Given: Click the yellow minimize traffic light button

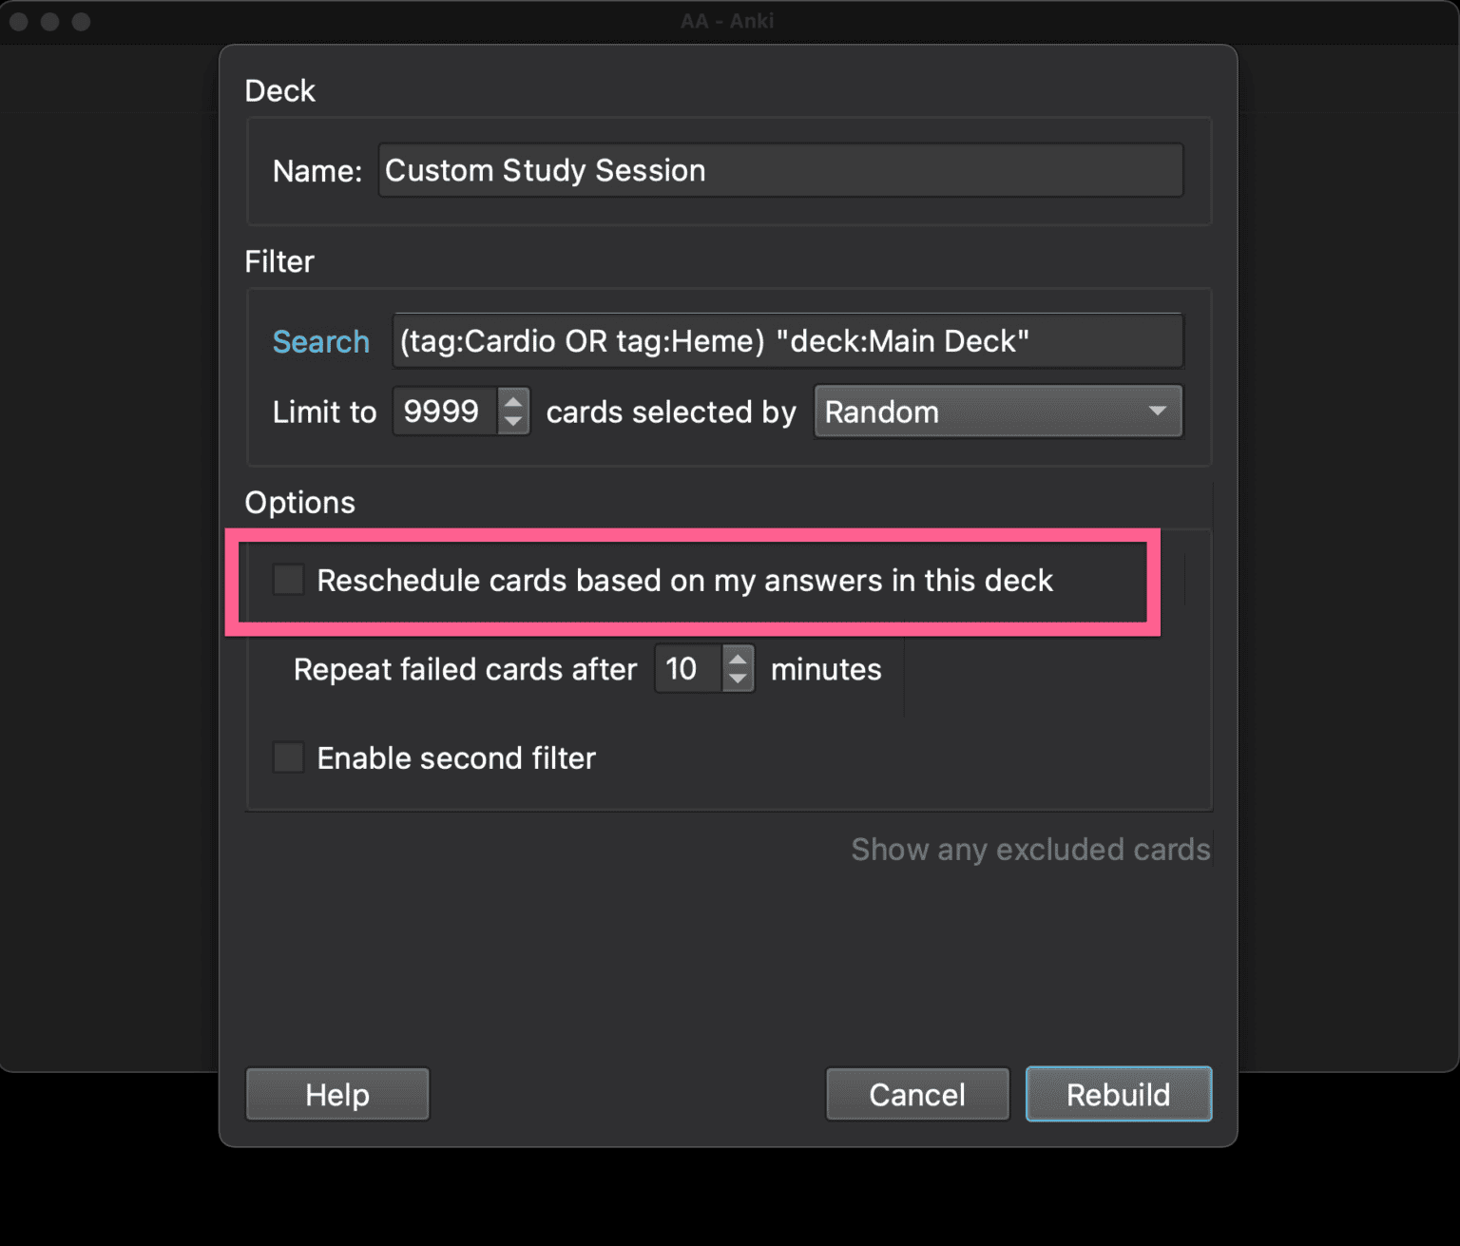Looking at the screenshot, I should point(50,21).
